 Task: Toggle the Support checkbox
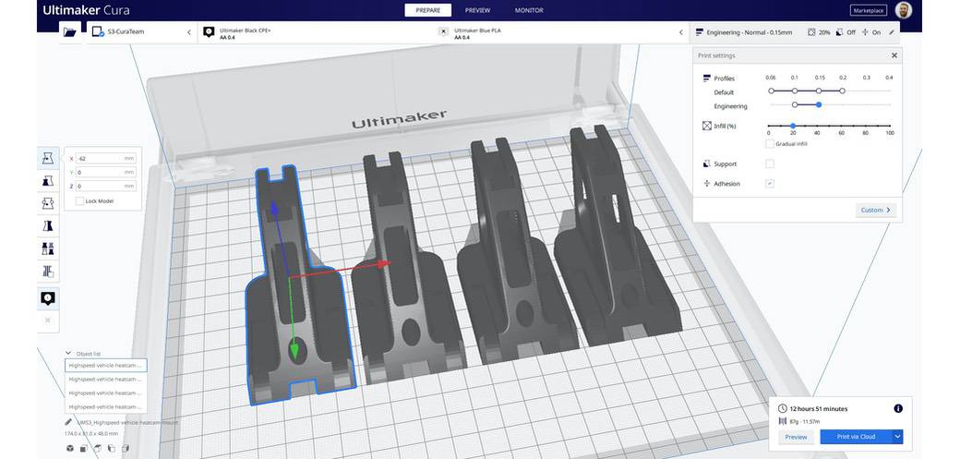[x=770, y=164]
